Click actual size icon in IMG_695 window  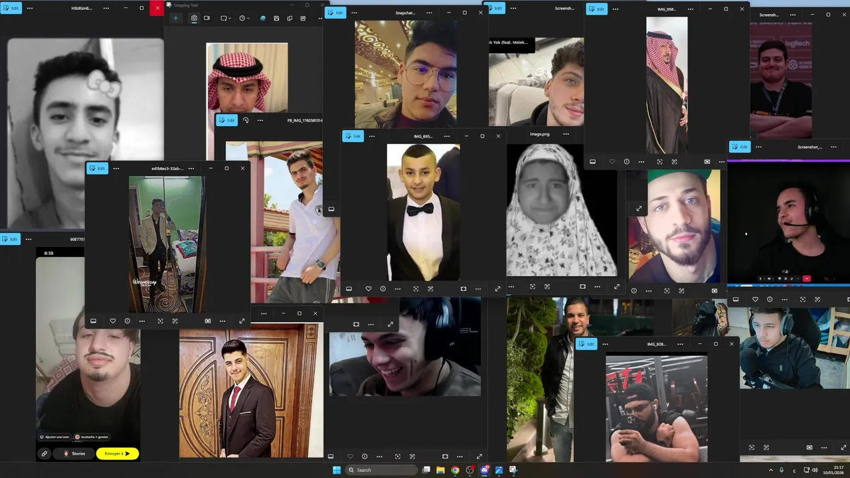click(430, 289)
